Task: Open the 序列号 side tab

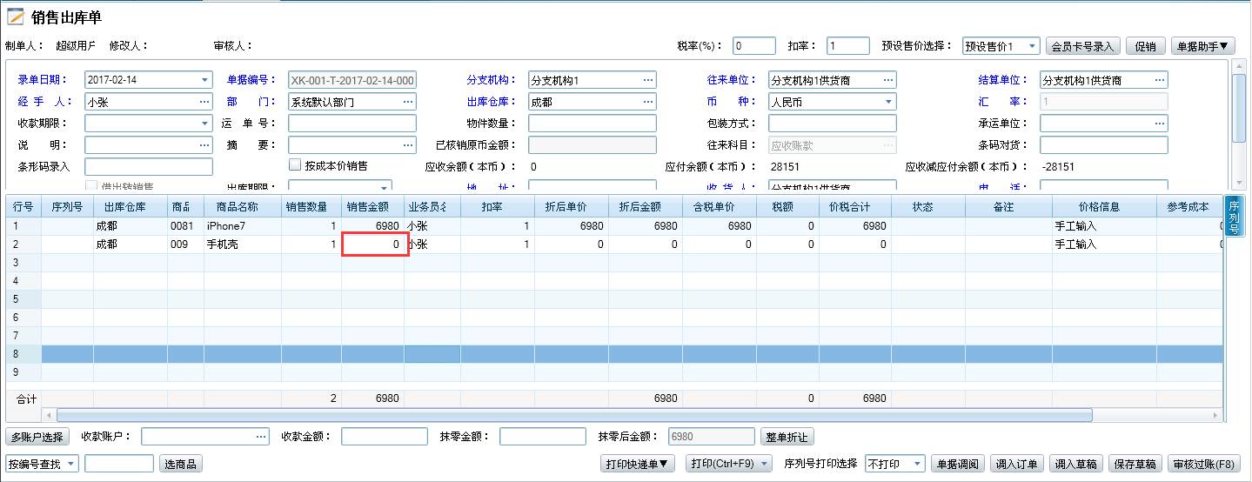Action: (x=1233, y=216)
